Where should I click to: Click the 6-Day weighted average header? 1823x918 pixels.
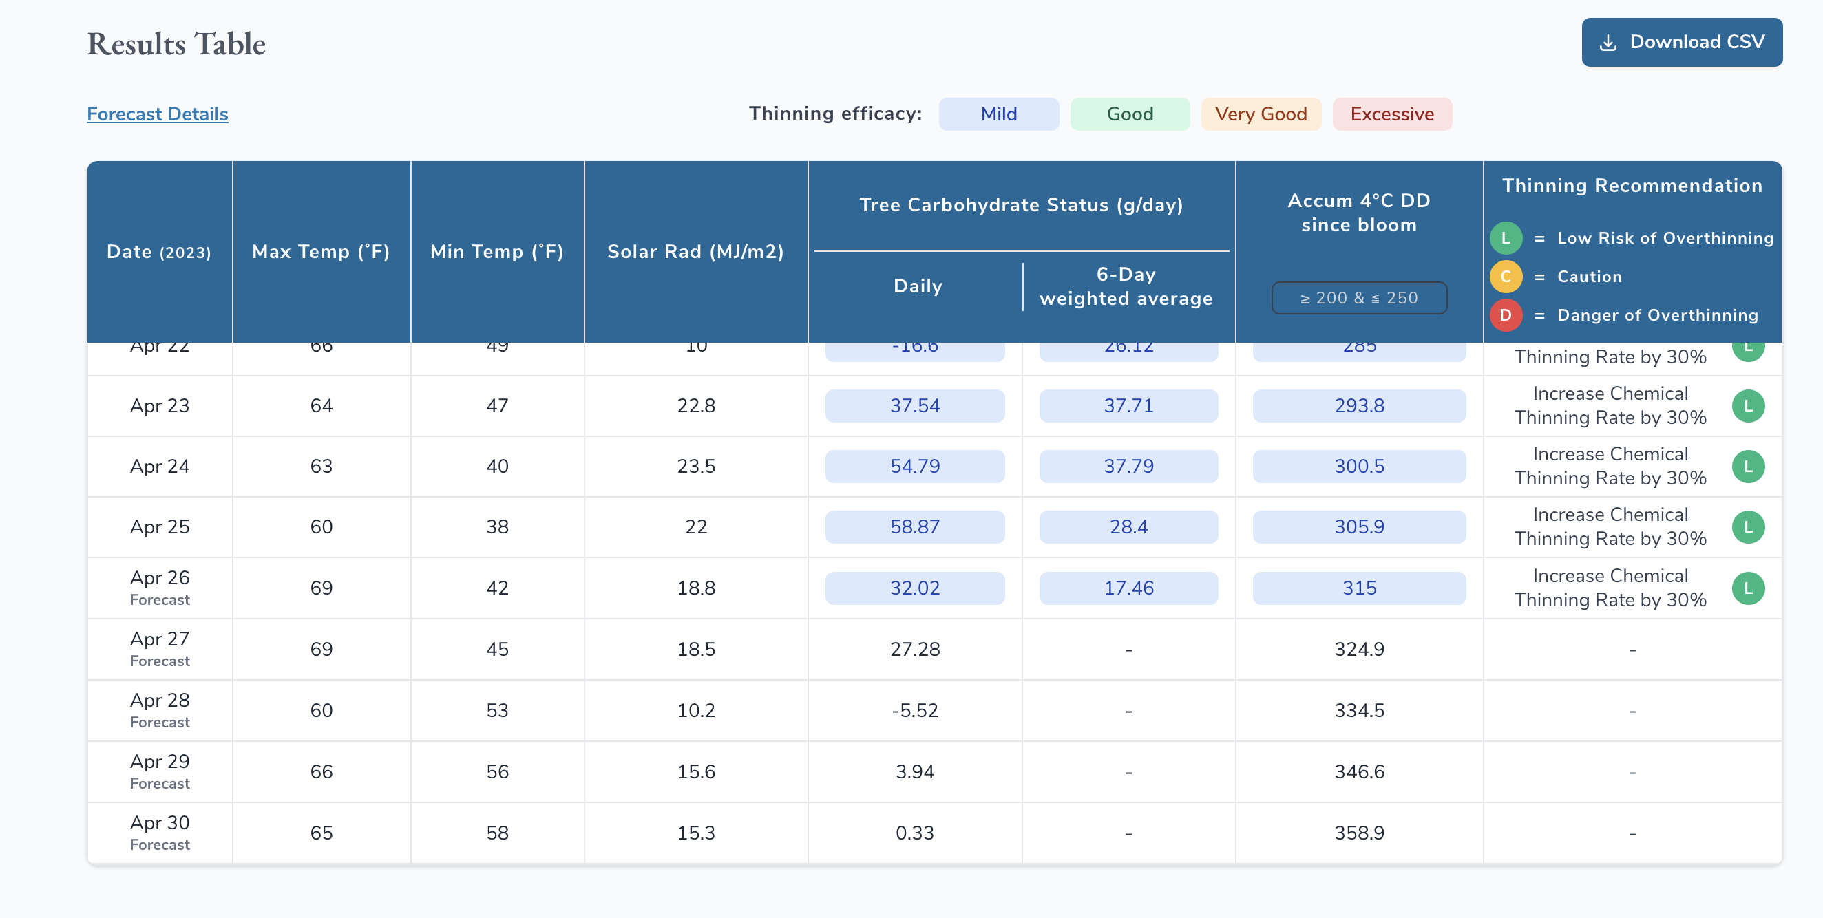click(x=1126, y=286)
